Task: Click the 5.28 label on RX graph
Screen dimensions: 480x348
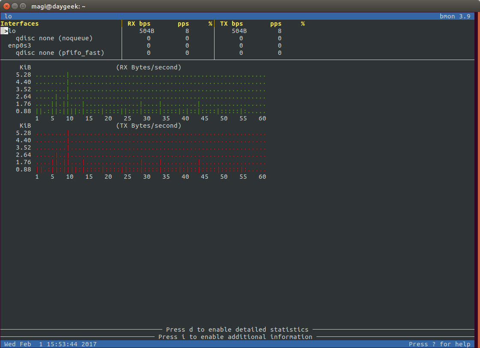Action: coord(24,75)
